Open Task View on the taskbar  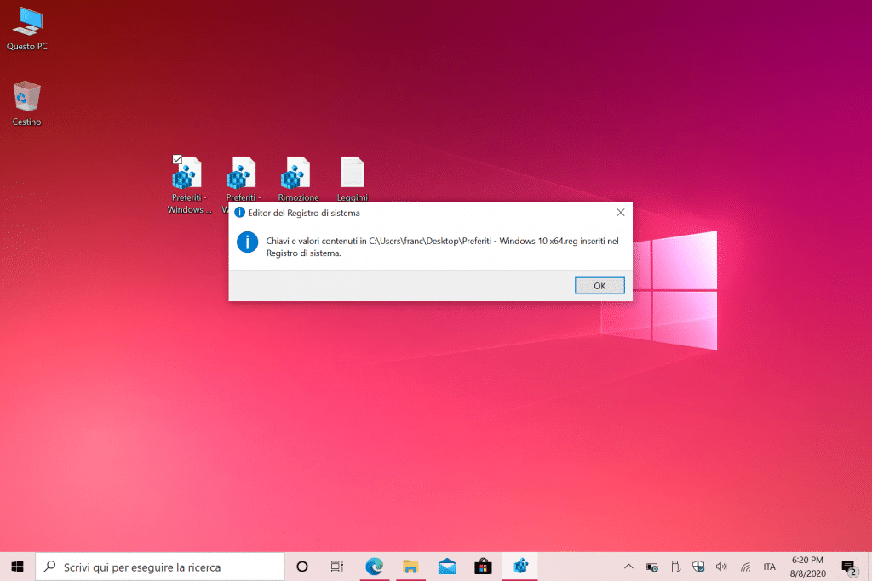[337, 567]
